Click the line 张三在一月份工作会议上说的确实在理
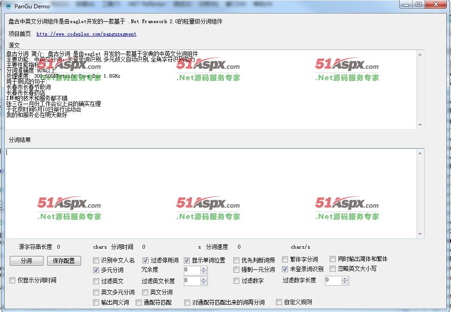This screenshot has height=312, width=451. pos(54,104)
